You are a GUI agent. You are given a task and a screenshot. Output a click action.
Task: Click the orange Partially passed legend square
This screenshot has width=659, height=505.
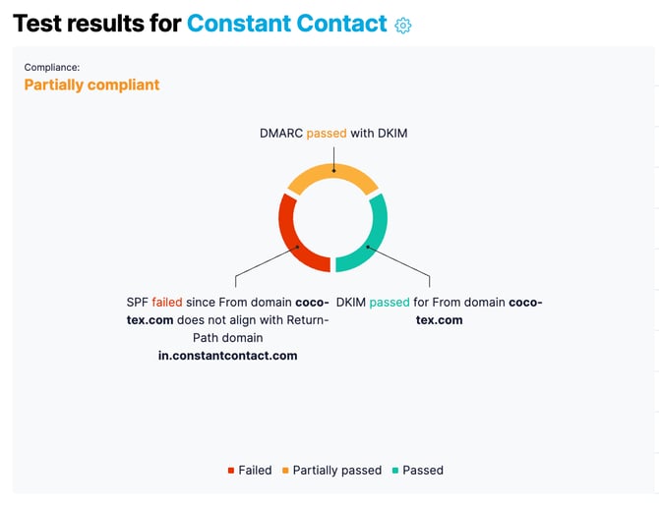[x=285, y=471]
